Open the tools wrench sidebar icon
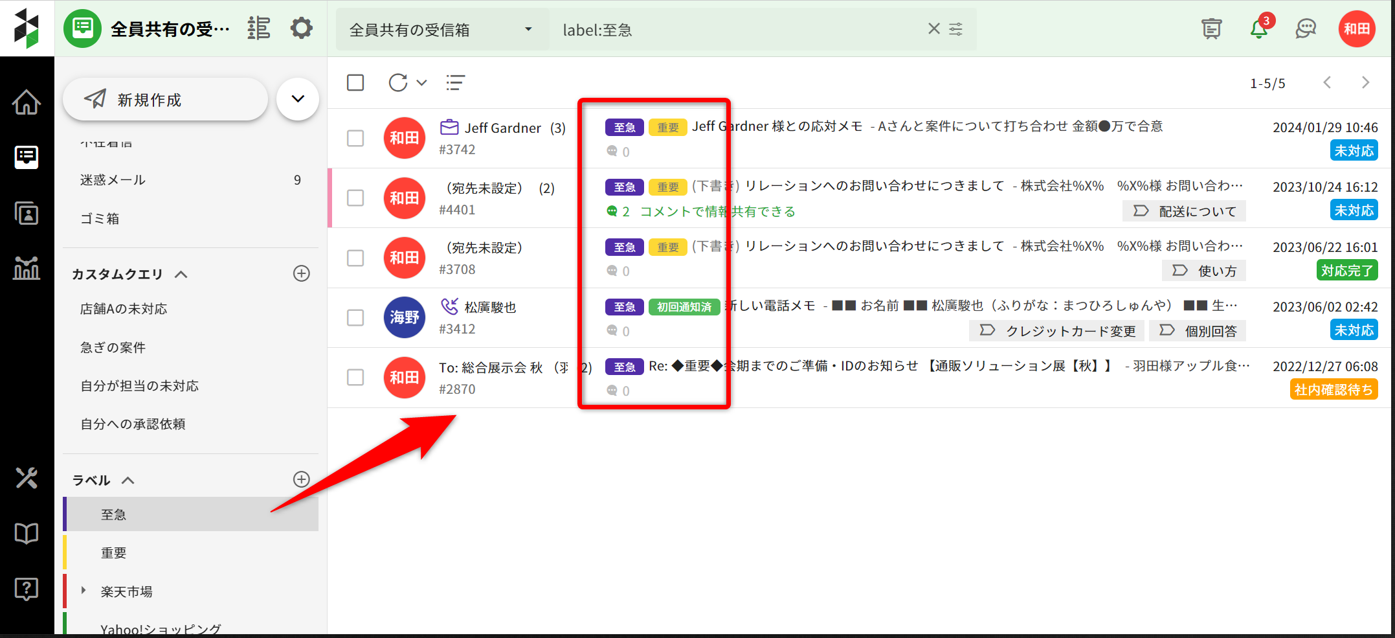 (27, 478)
